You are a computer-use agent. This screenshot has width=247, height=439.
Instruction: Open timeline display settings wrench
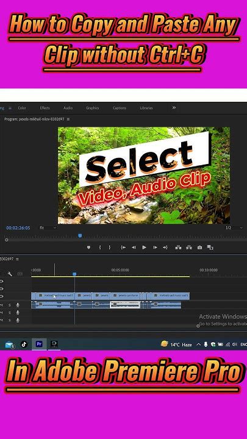point(10,274)
